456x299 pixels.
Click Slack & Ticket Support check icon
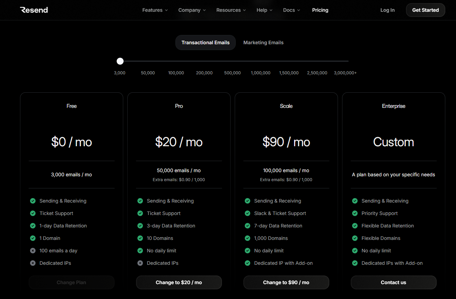[248, 213]
